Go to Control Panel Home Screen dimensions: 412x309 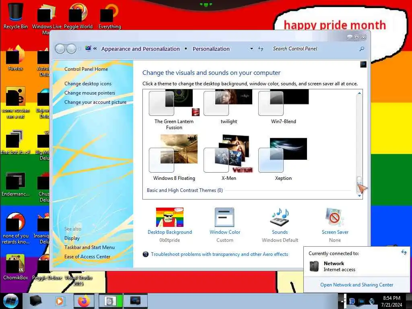tap(86, 69)
